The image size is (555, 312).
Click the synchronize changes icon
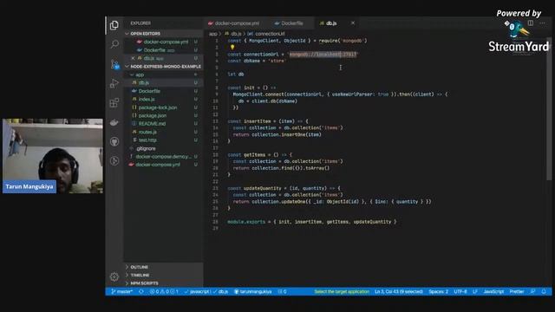[x=140, y=291]
